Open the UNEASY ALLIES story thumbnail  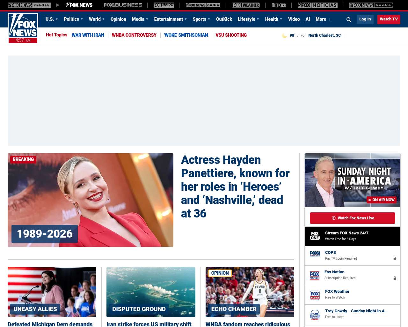click(52, 292)
